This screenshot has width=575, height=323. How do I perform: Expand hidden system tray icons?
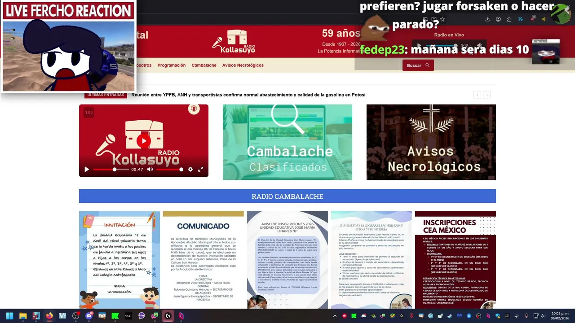(x=335, y=316)
